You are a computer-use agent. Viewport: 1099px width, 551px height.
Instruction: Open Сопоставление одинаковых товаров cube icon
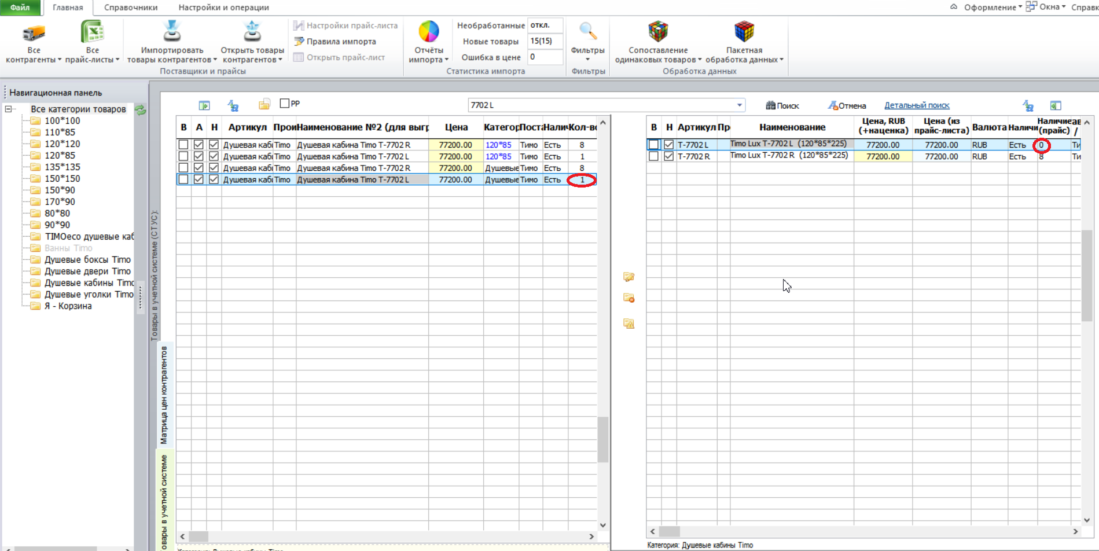click(658, 31)
